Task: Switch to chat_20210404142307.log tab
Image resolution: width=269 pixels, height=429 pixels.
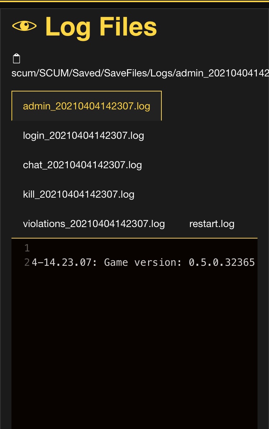Action: (82, 165)
